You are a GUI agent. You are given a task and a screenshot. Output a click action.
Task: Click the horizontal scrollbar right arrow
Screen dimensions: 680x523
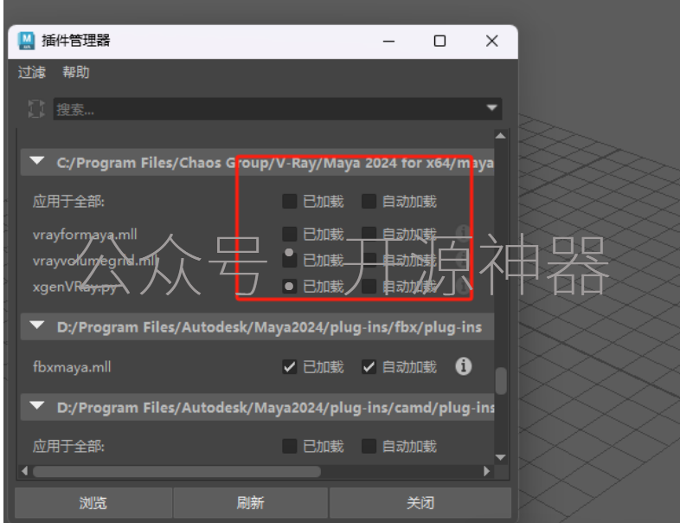tap(486, 471)
